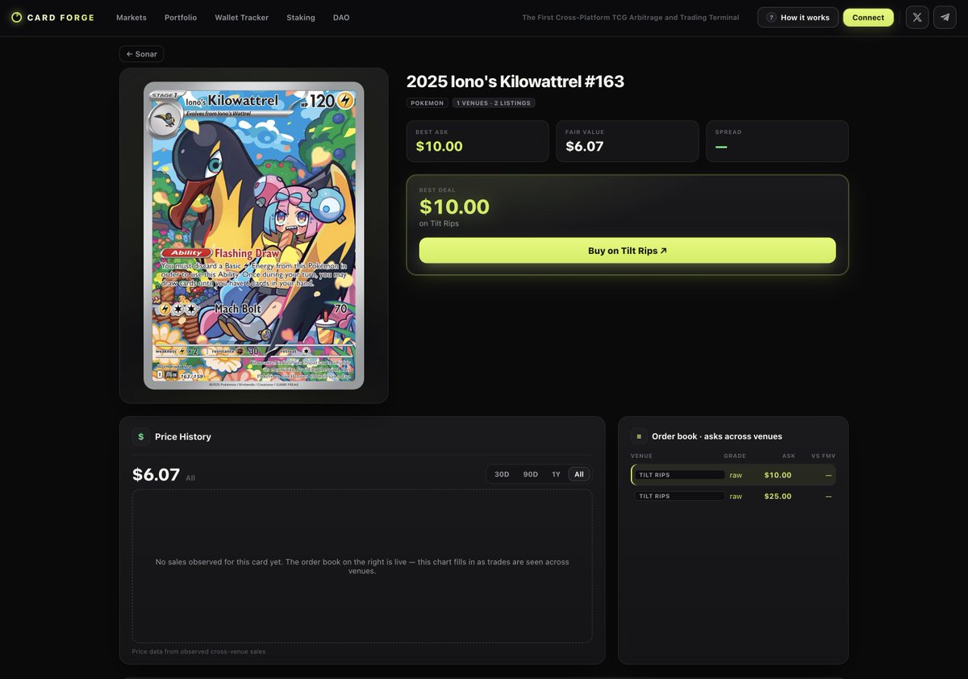
Task: Click the card title 2025 Iono's Kilowattrel #163
Action: (x=515, y=81)
